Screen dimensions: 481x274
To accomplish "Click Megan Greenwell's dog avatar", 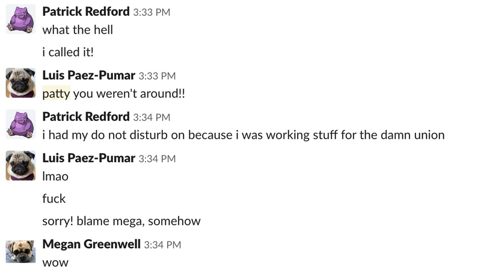I will point(20,251).
